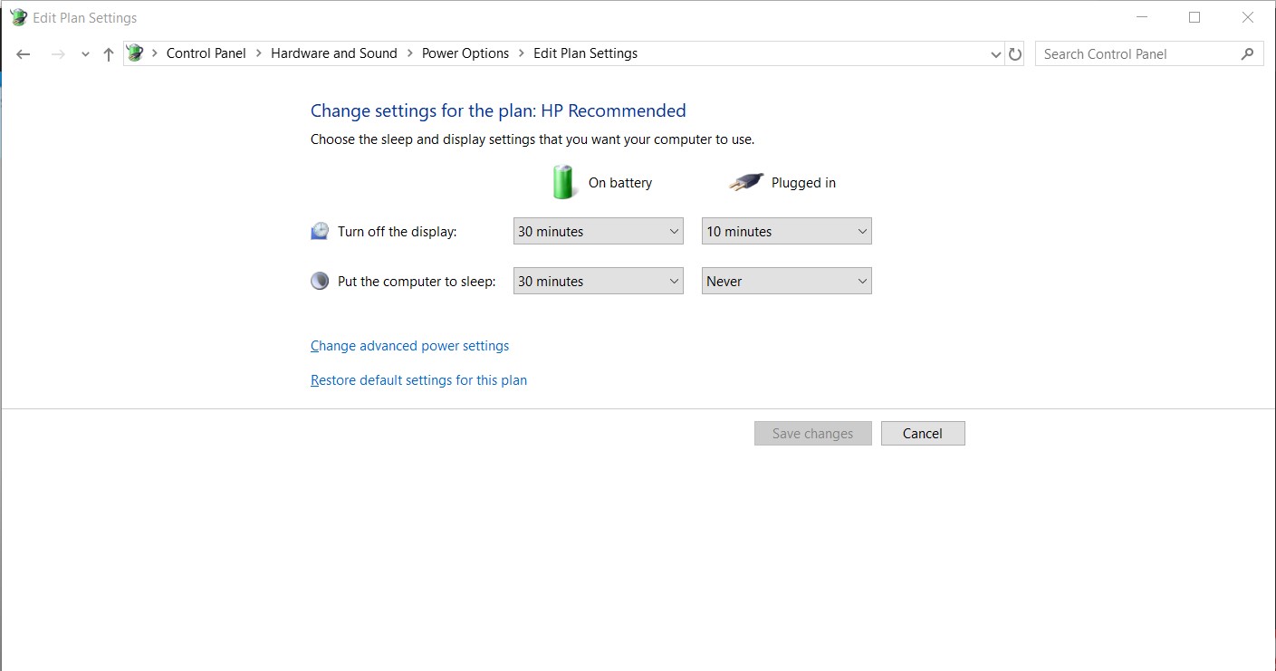
Task: Open sleep dropdown for On battery
Action: point(599,282)
